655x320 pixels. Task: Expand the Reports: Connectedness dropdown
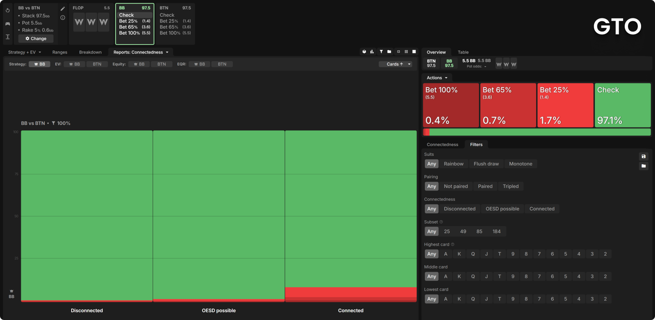click(141, 52)
